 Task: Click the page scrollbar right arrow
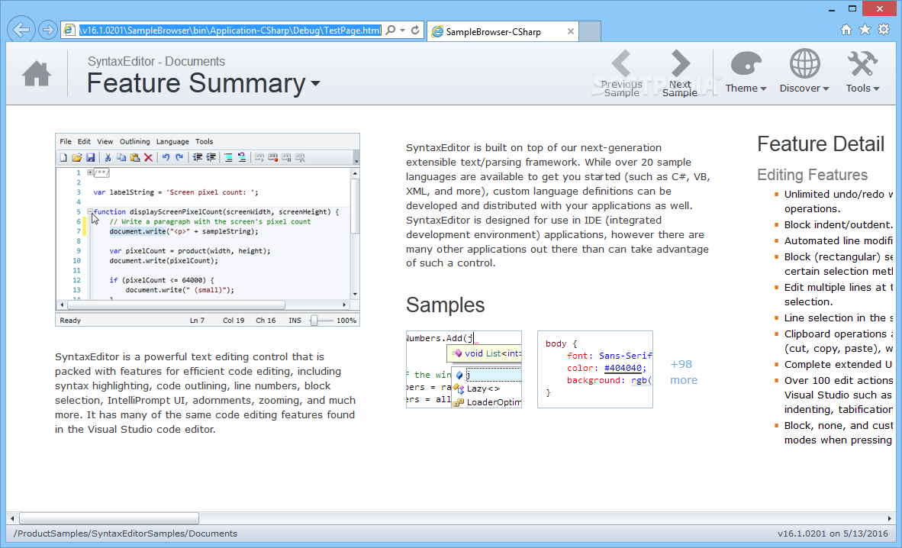point(889,518)
